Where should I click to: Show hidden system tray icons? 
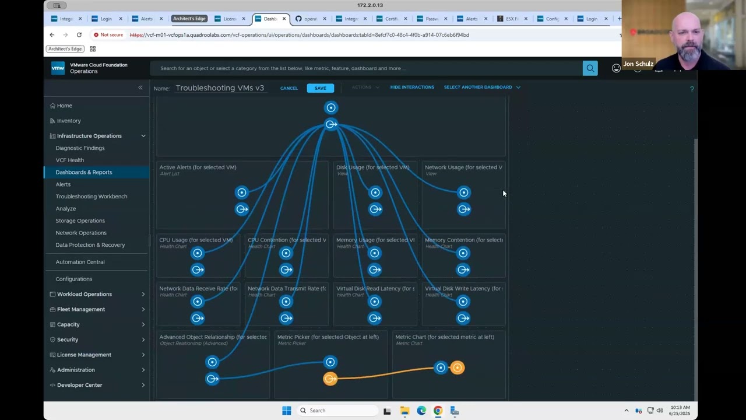(627, 411)
